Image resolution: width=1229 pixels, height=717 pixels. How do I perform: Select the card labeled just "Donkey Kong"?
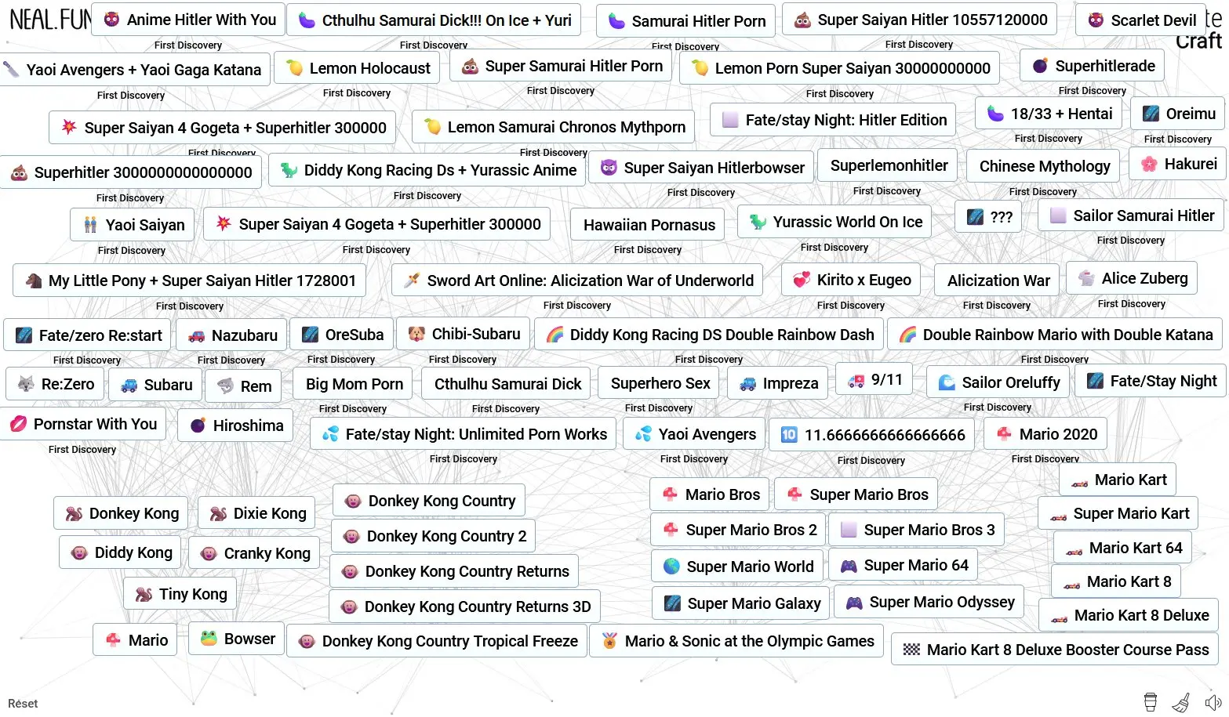tap(122, 513)
